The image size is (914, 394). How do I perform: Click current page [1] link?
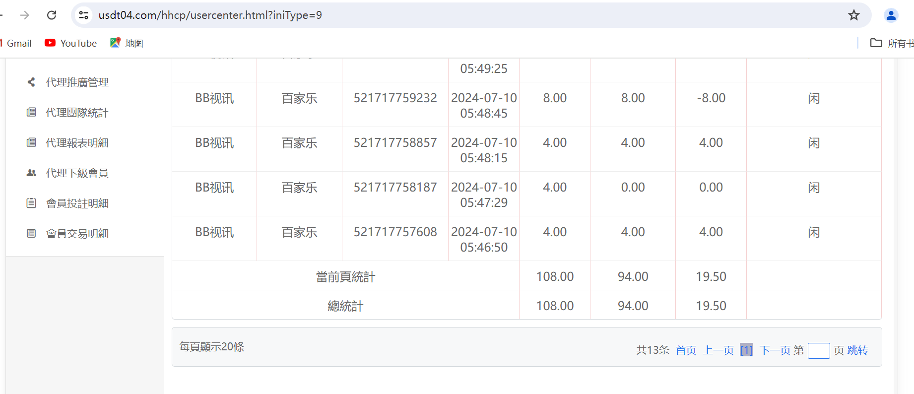(746, 350)
